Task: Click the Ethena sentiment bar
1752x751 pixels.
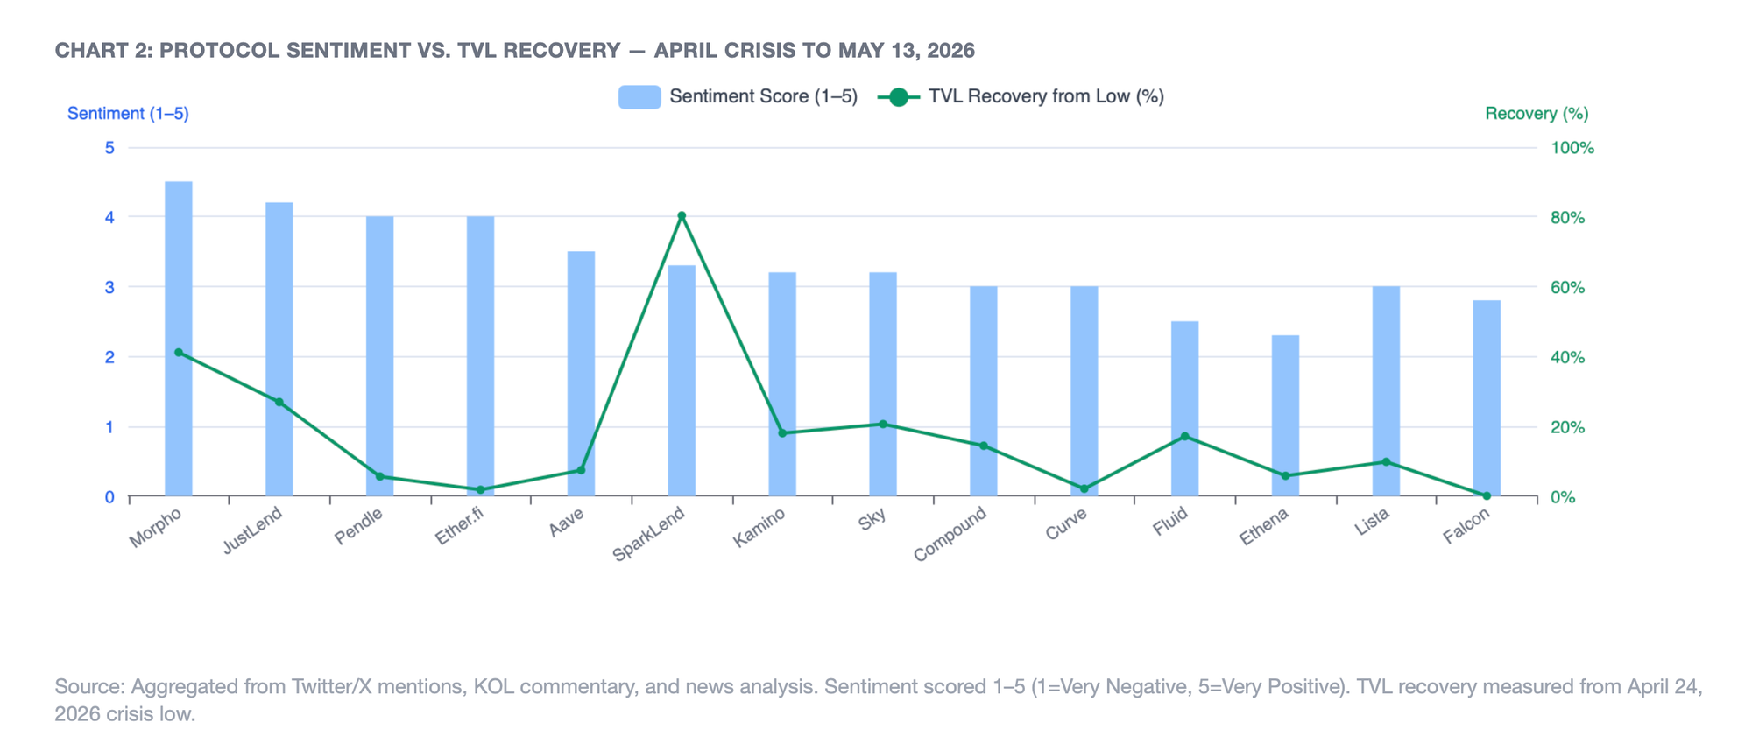Action: click(1286, 416)
